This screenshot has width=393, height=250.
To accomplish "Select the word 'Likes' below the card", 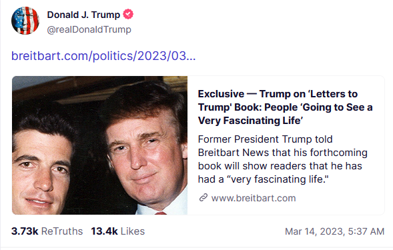I will tap(133, 231).
